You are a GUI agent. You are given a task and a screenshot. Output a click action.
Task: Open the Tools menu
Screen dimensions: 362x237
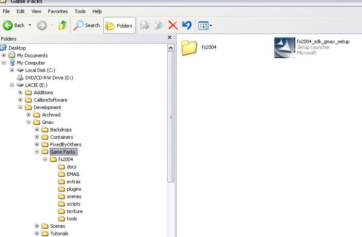(80, 11)
